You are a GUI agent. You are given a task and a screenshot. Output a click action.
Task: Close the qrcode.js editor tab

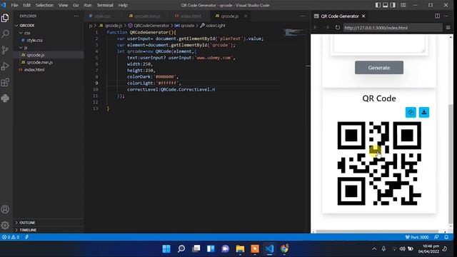[x=246, y=16]
